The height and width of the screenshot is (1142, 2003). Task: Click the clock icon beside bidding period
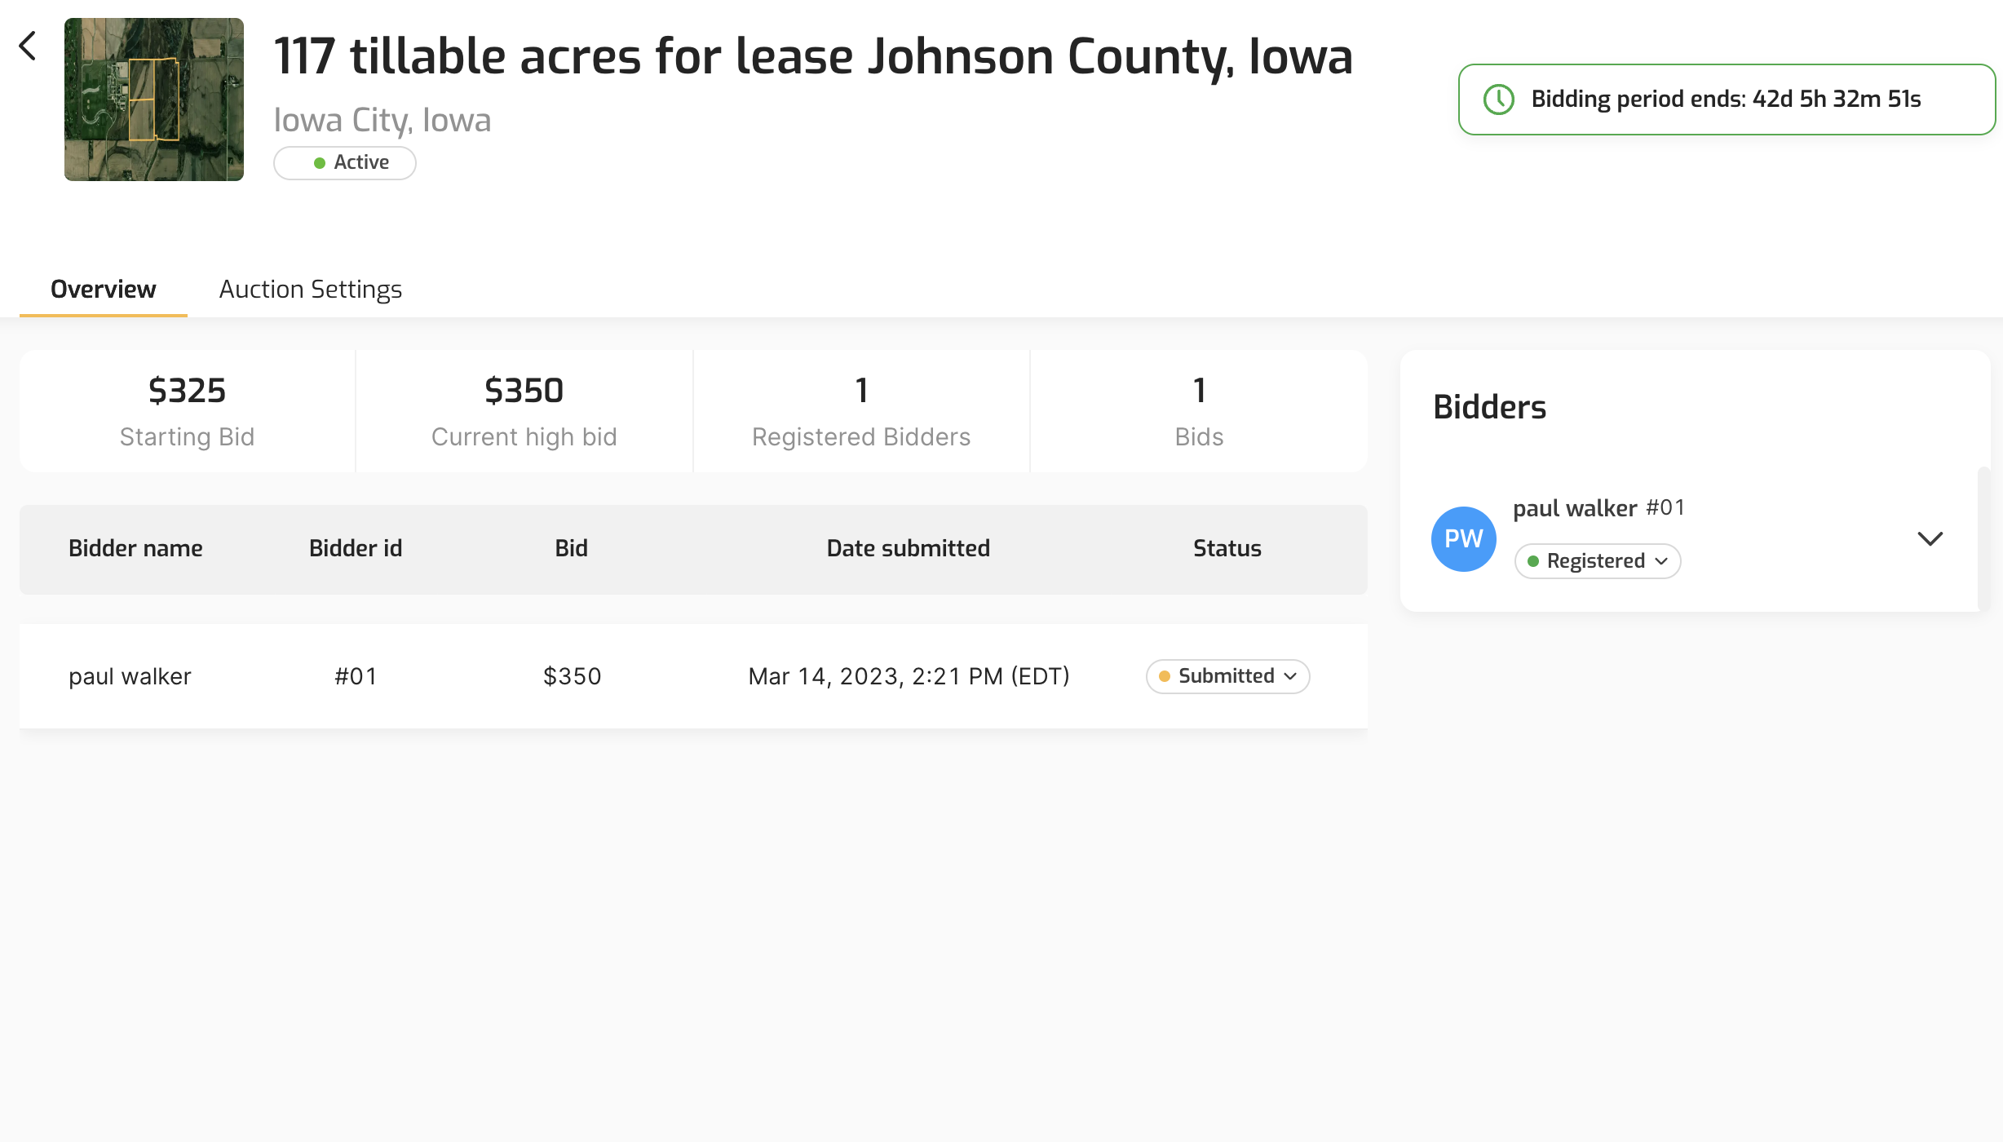1498,100
